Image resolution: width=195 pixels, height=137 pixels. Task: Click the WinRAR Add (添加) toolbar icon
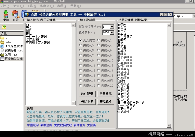tap(6, 16)
